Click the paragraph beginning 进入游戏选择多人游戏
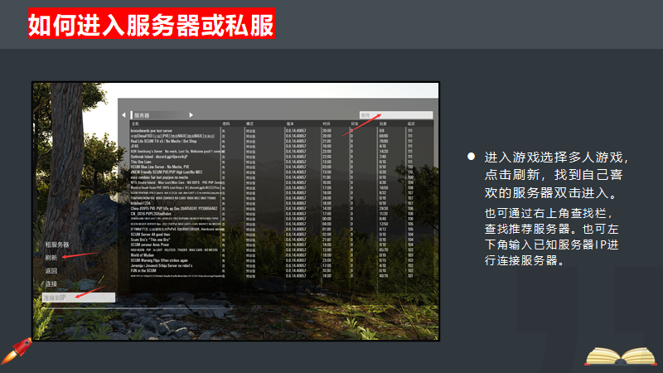This screenshot has width=663, height=373. 556,175
